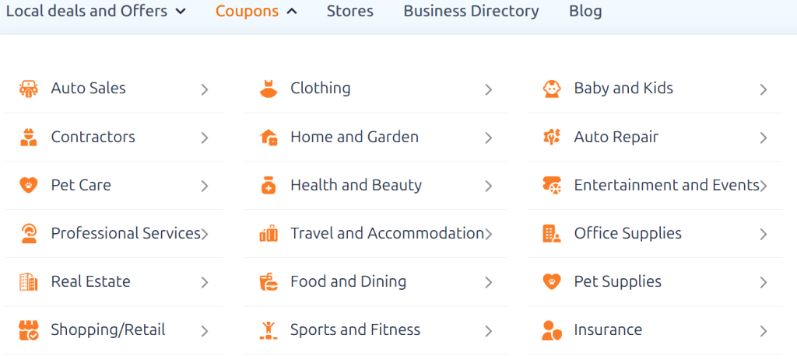797x359 pixels.
Task: Open the Auto Repair category link
Action: click(616, 138)
